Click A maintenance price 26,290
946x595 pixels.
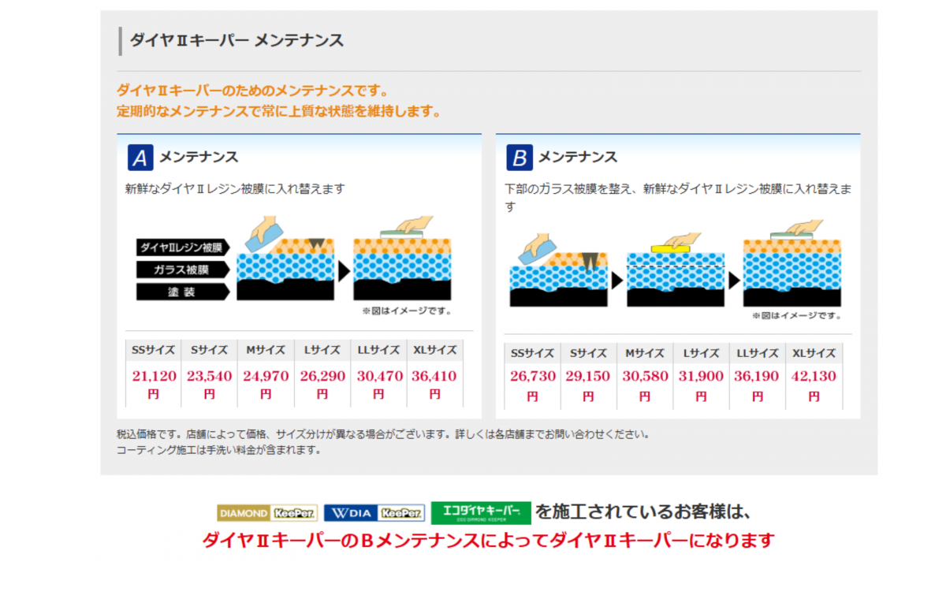coord(322,377)
